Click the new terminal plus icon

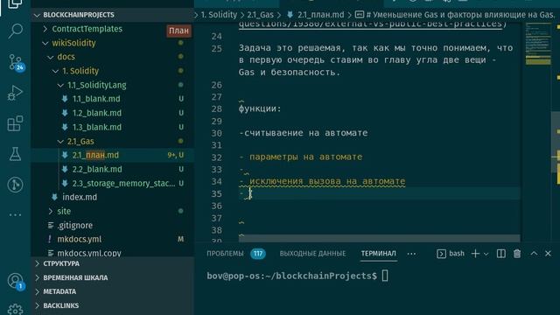475,254
